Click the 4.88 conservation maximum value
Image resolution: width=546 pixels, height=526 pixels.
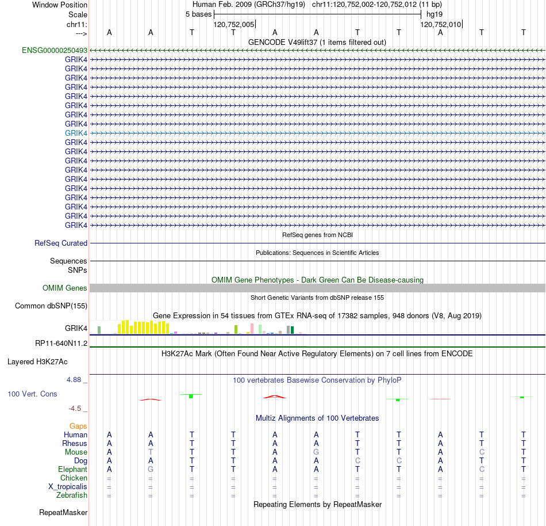74,380
